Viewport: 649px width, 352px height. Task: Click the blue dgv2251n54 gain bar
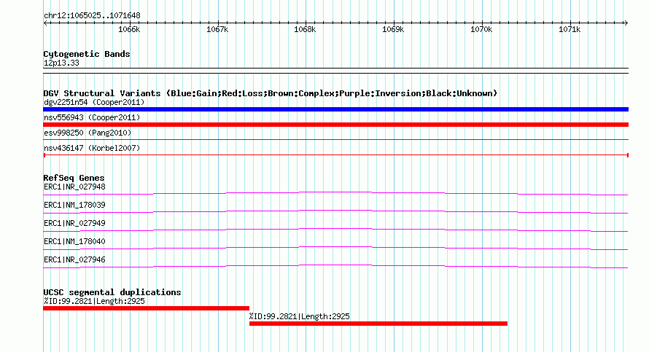335,109
